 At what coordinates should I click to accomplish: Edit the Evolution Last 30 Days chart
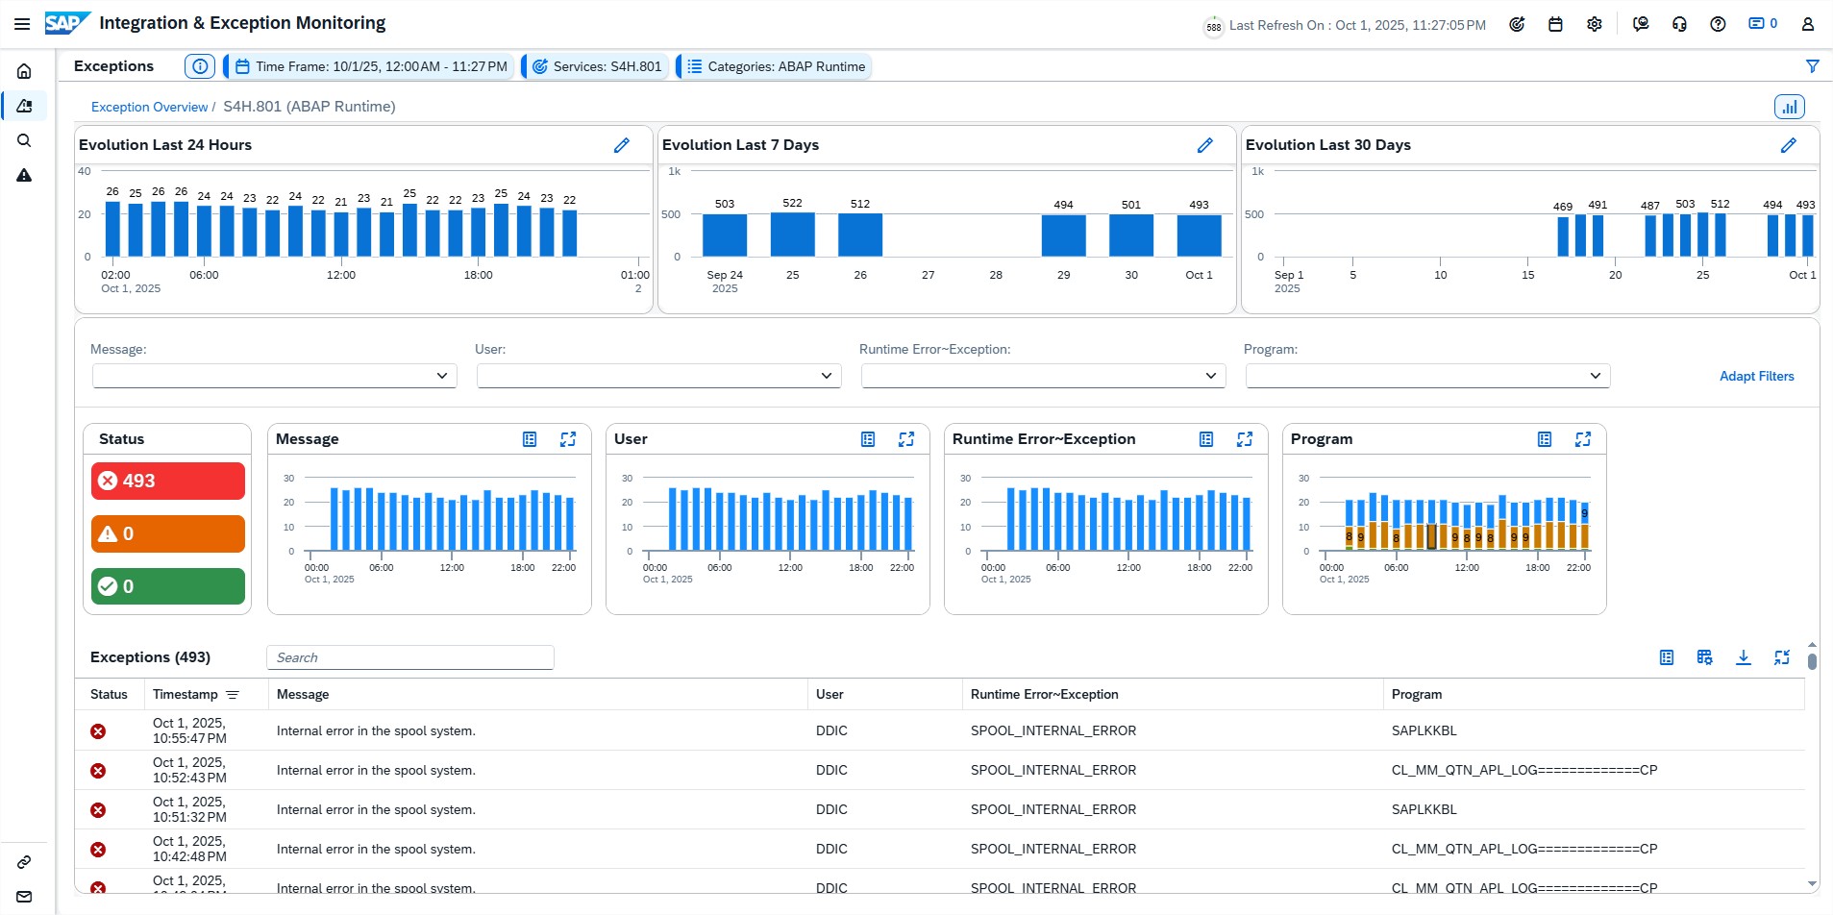point(1788,145)
